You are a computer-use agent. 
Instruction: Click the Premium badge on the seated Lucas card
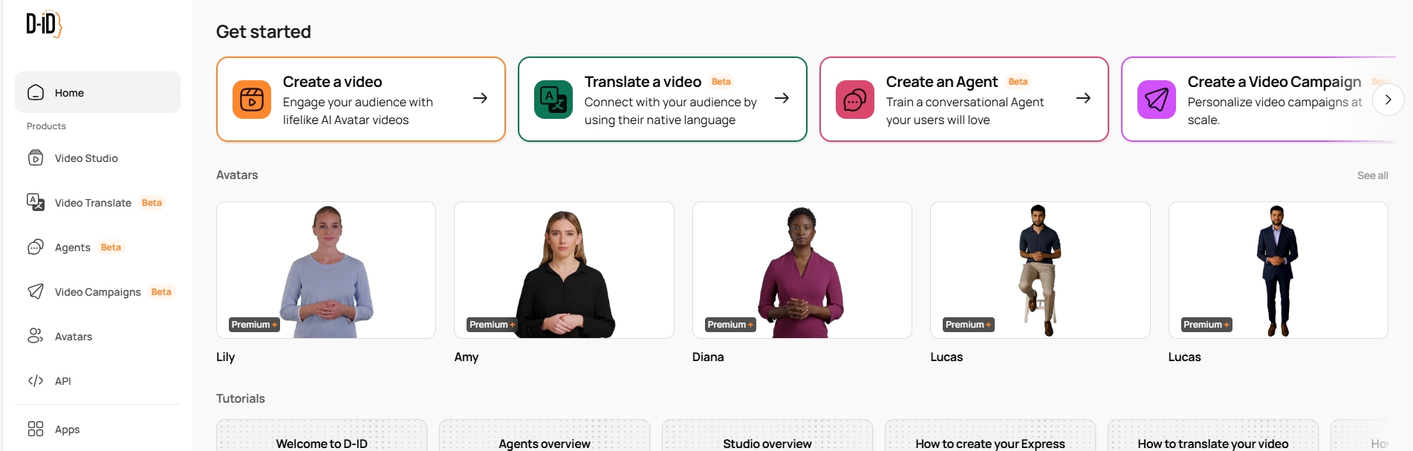click(x=968, y=325)
